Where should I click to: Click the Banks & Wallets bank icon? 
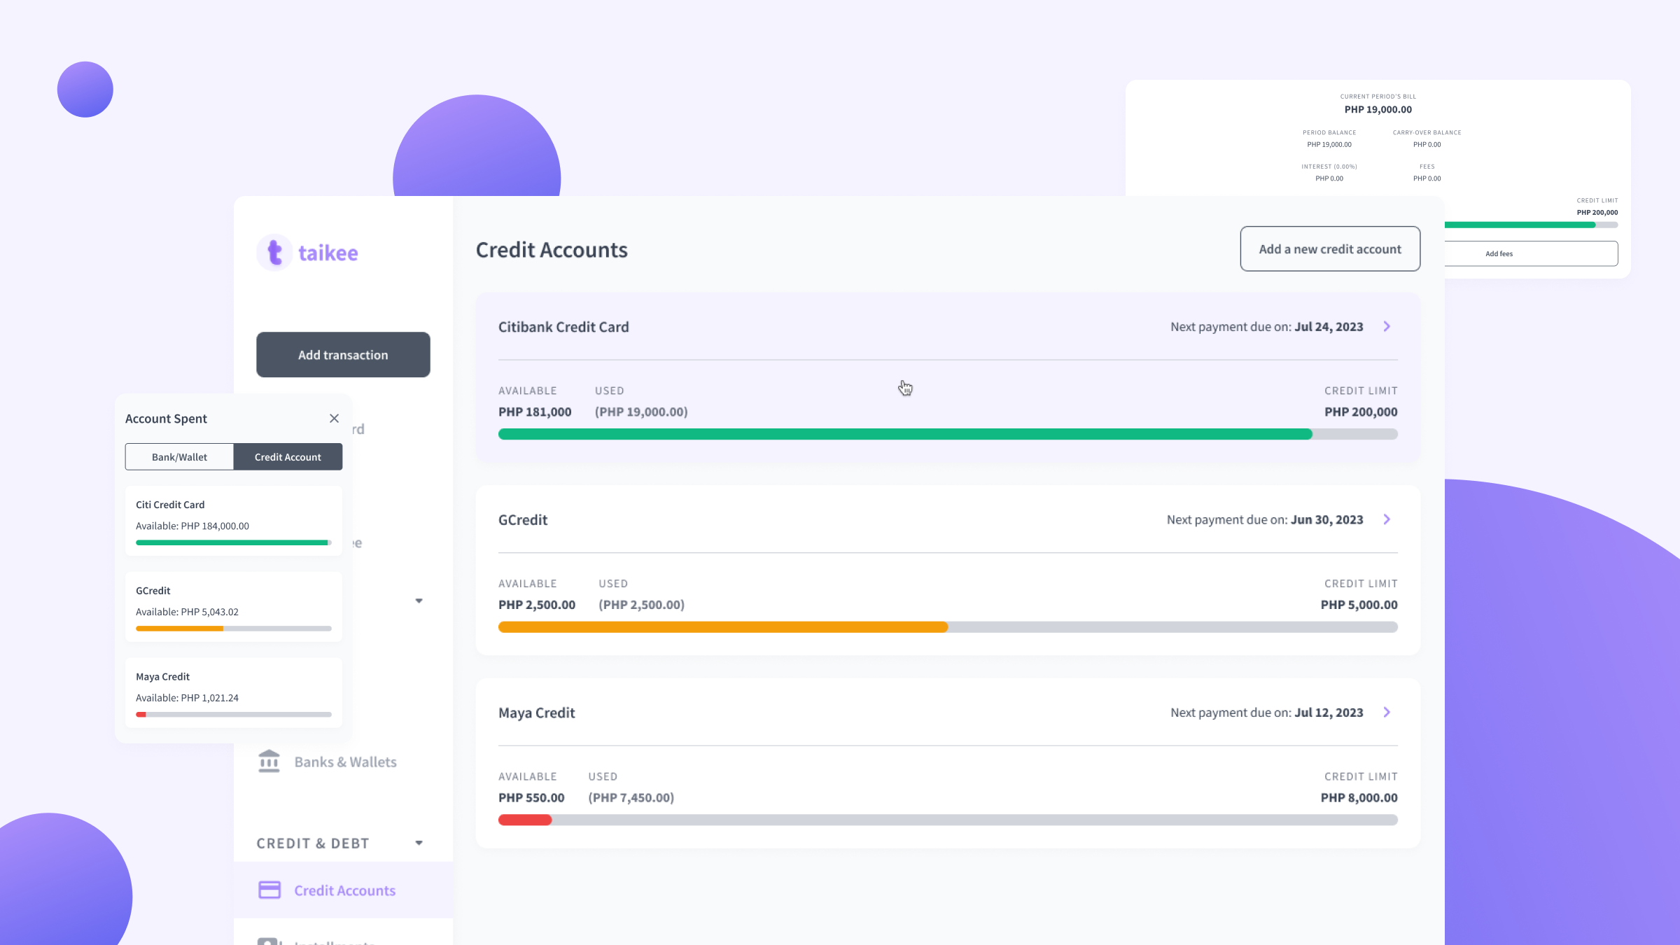click(269, 762)
